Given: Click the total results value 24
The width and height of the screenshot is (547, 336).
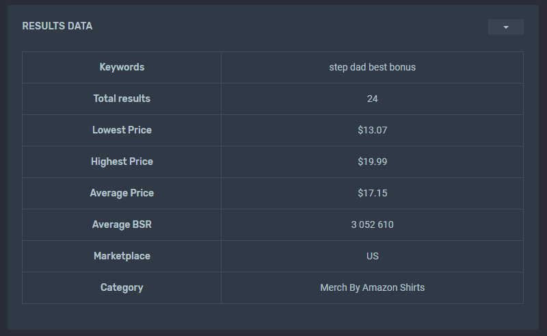Looking at the screenshot, I should 372,99.
